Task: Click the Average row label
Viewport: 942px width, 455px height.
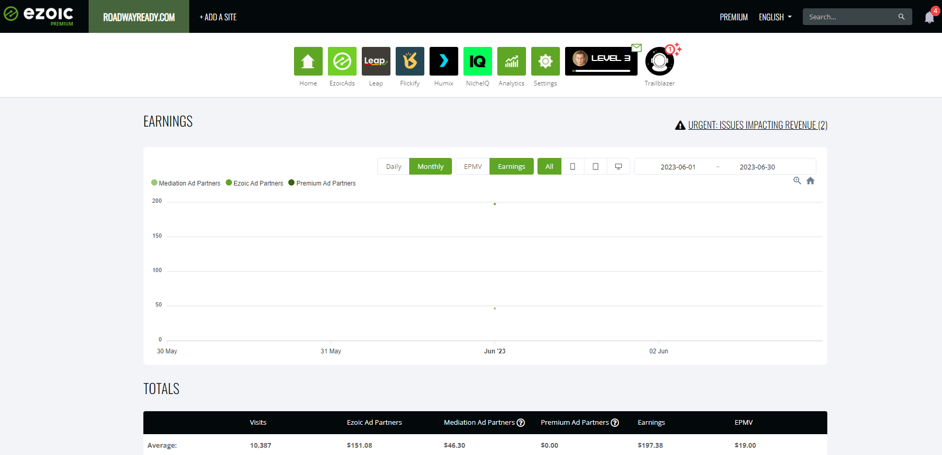Action: click(162, 446)
